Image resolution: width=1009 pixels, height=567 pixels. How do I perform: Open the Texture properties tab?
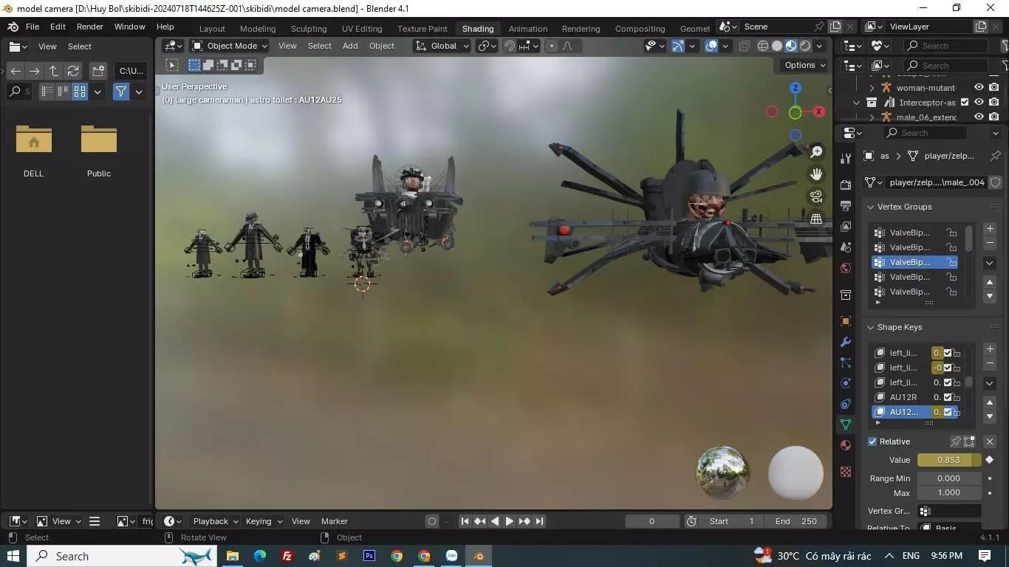846,471
